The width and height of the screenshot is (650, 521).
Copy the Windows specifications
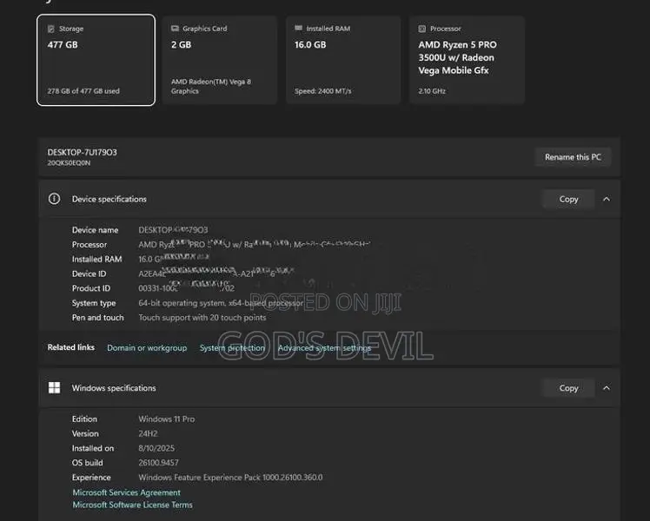[568, 388]
